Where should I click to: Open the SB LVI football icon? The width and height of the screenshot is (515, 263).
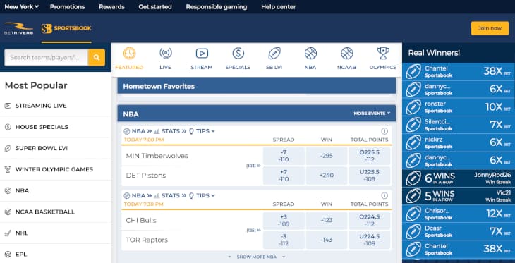[x=274, y=54]
